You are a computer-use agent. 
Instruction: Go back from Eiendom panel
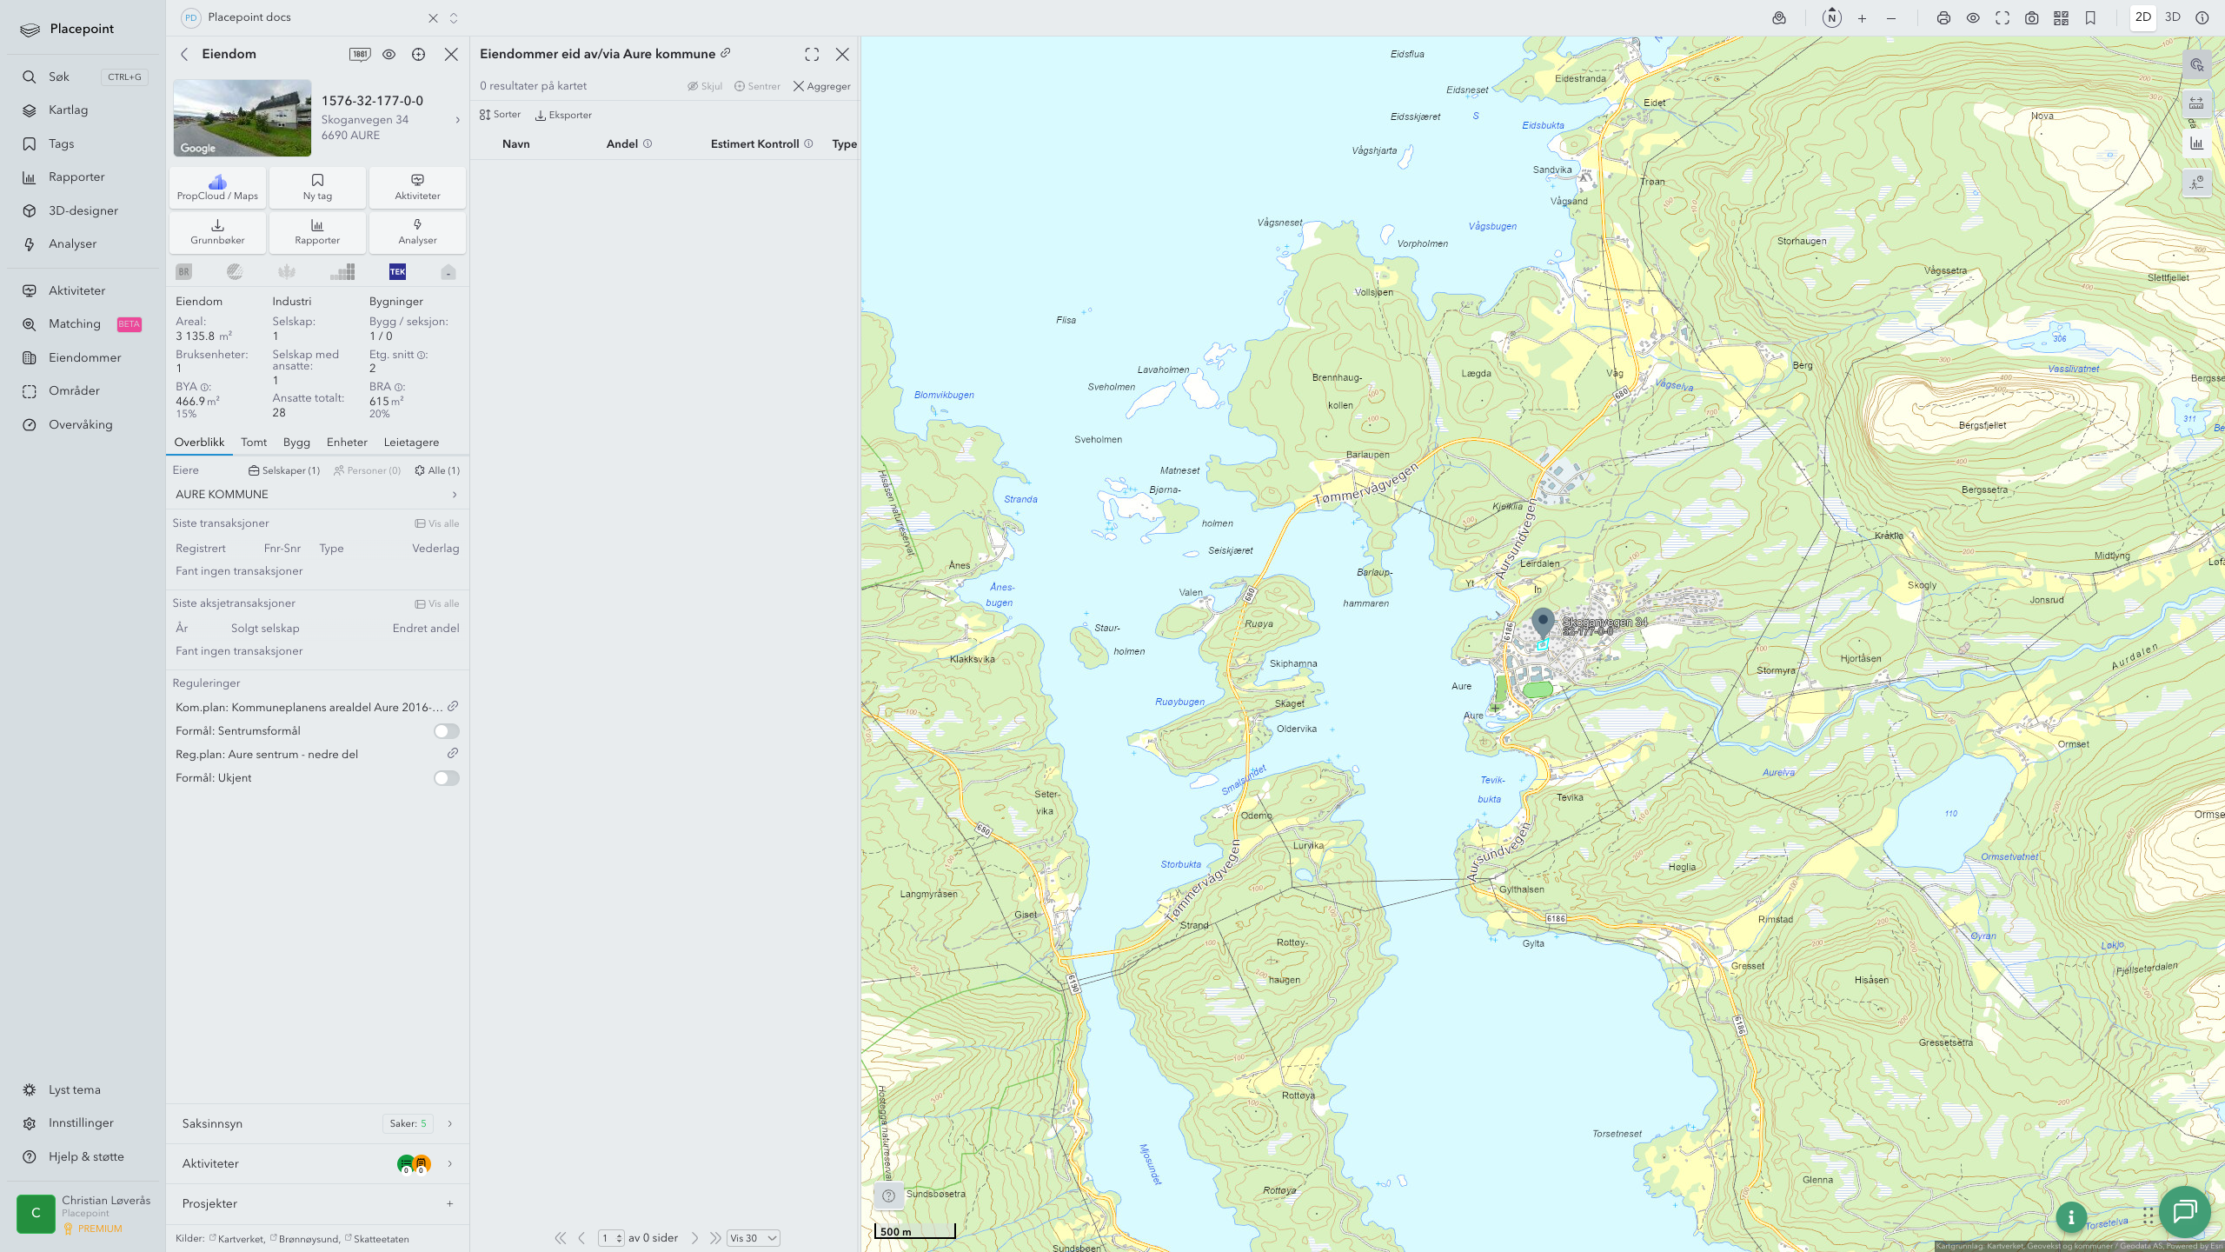[184, 54]
